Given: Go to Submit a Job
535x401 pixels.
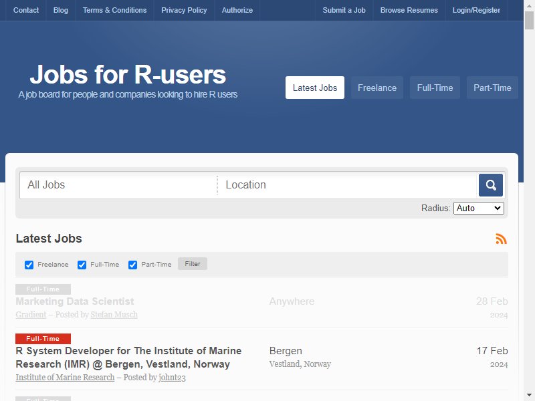Looking at the screenshot, I should pos(344,10).
